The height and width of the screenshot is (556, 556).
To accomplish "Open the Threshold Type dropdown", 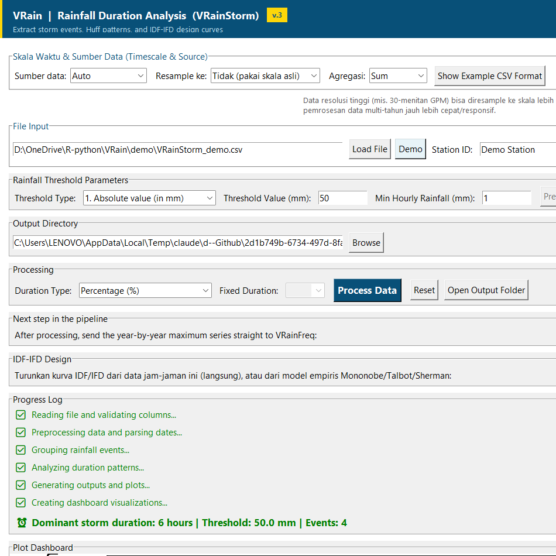I will tap(149, 198).
